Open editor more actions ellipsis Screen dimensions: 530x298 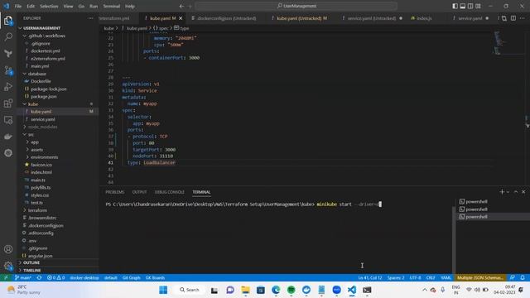523,18
